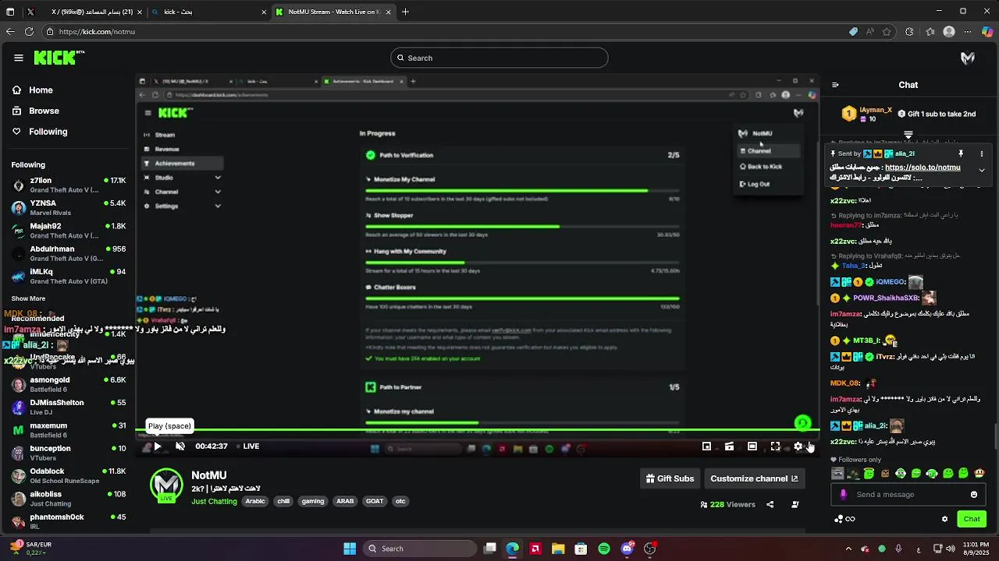
Task: Open profile avatar menu at top right
Action: (968, 58)
